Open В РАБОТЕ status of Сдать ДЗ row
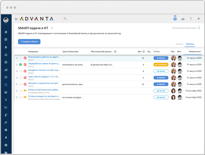Screen dimensions: 205x155 coord(161,78)
